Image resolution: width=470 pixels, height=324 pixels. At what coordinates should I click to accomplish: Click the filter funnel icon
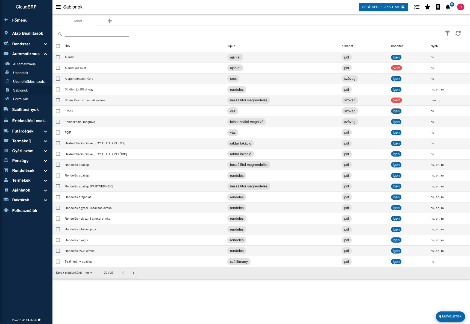click(447, 33)
